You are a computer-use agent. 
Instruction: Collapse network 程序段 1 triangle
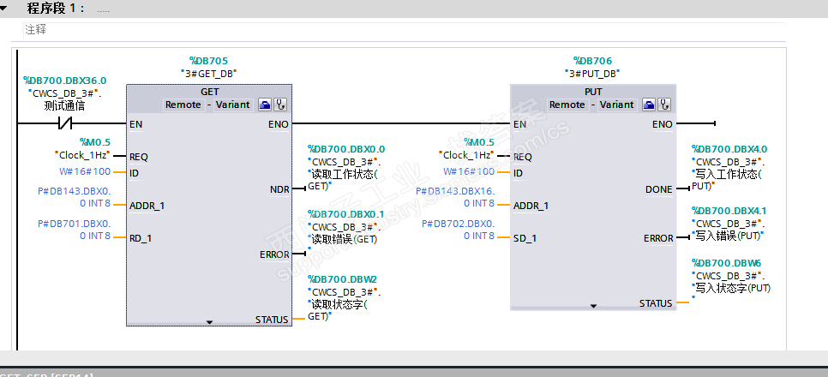click(4, 9)
